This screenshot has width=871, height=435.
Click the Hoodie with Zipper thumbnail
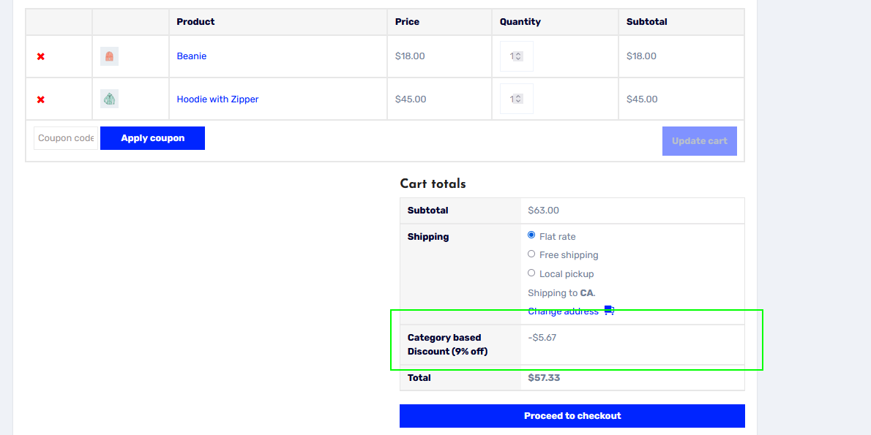tap(108, 98)
